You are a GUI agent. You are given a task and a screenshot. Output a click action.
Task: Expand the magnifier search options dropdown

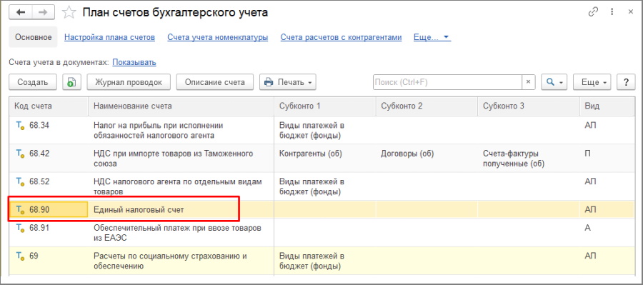click(554, 82)
